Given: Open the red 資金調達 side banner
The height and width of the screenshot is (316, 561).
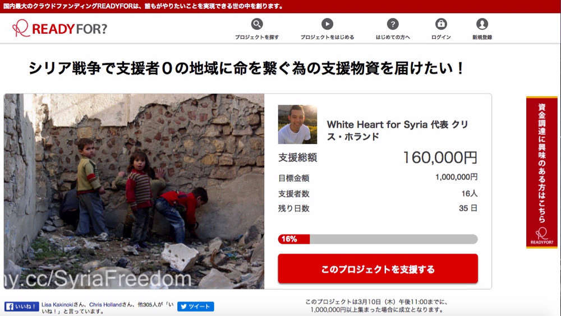Looking at the screenshot, I should 542,172.
